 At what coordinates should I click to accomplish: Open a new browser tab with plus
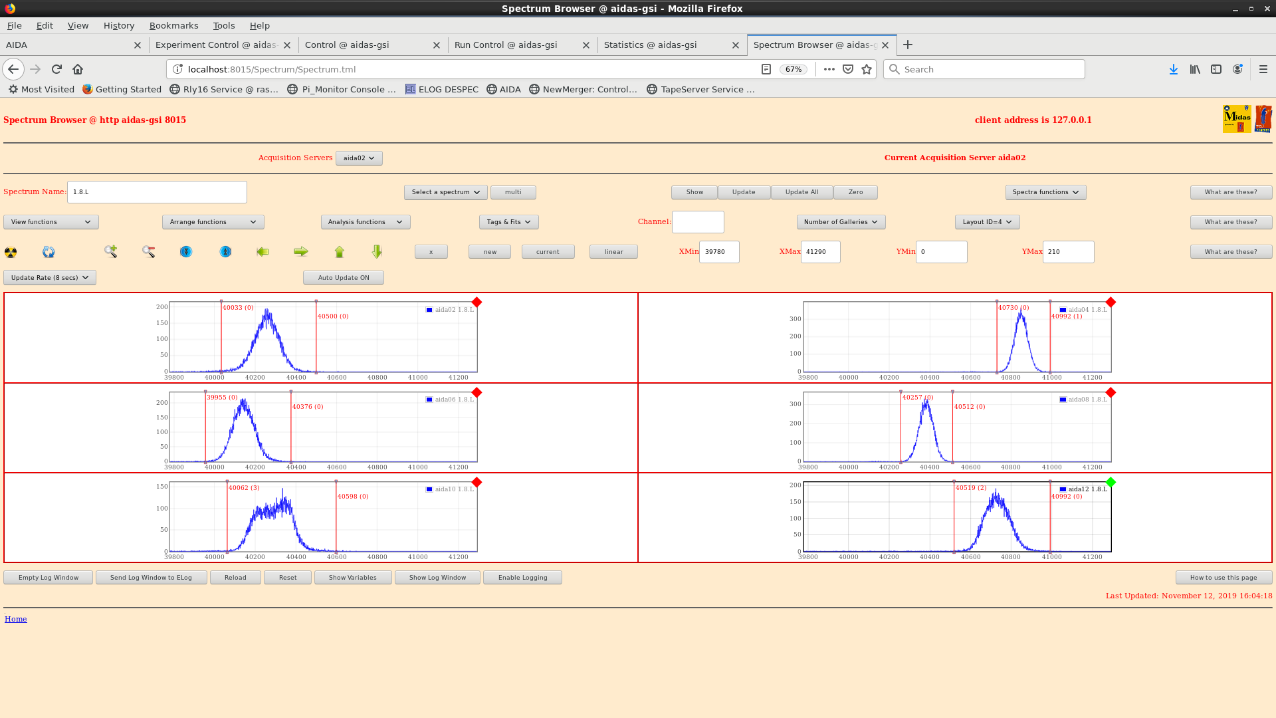[x=908, y=45]
